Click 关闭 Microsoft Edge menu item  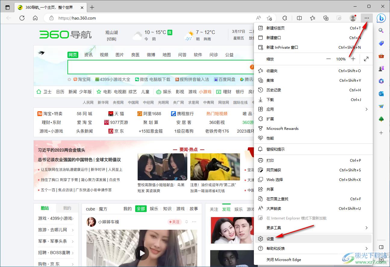pyautogui.click(x=313, y=259)
